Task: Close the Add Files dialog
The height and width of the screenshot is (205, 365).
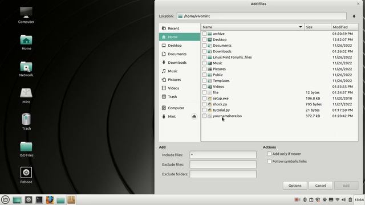Action: tap(358, 4)
